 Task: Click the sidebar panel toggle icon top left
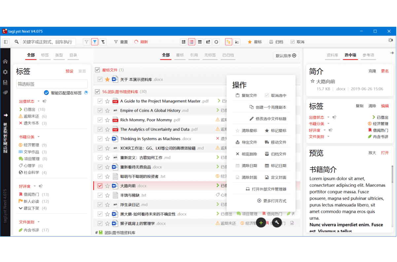5,42
